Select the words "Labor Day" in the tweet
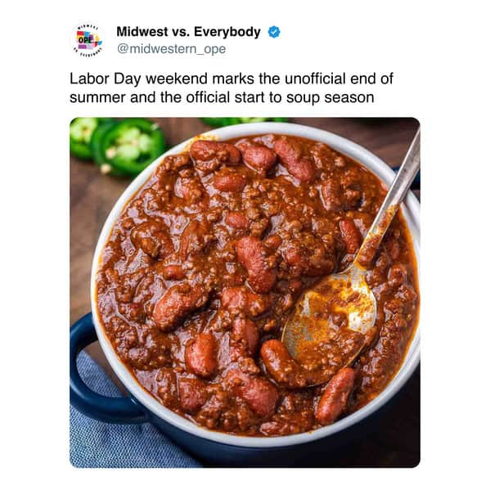Viewport: 490px width, 490px height. click(105, 79)
